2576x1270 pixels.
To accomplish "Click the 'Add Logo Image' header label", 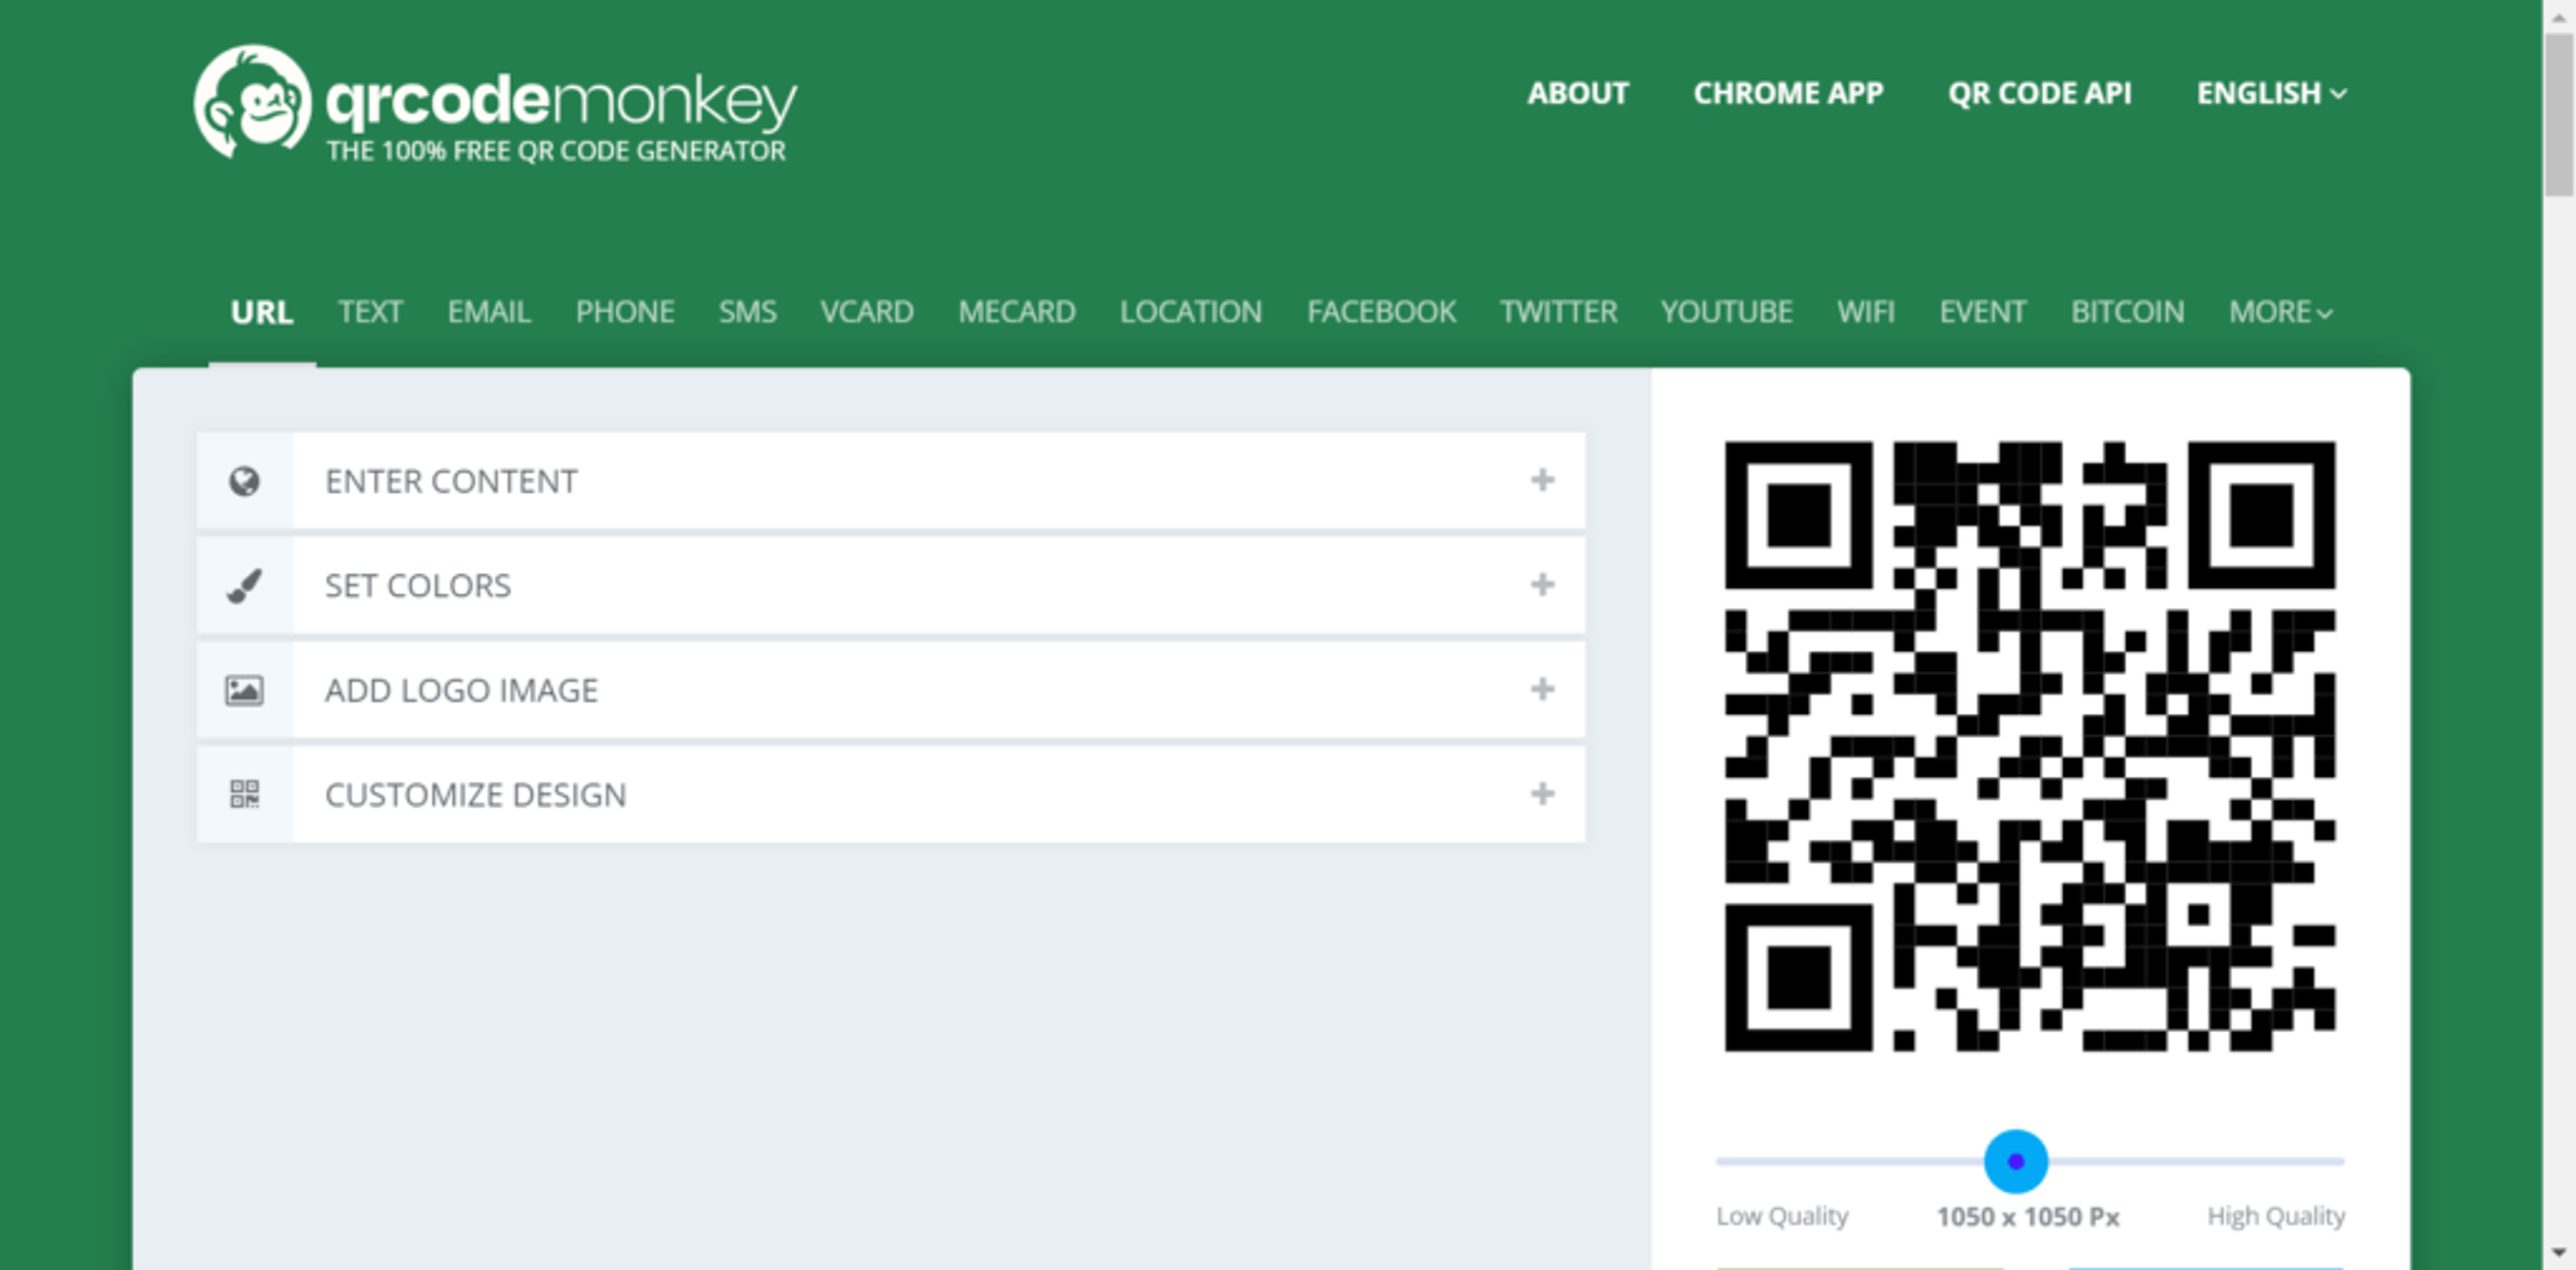I will [461, 691].
